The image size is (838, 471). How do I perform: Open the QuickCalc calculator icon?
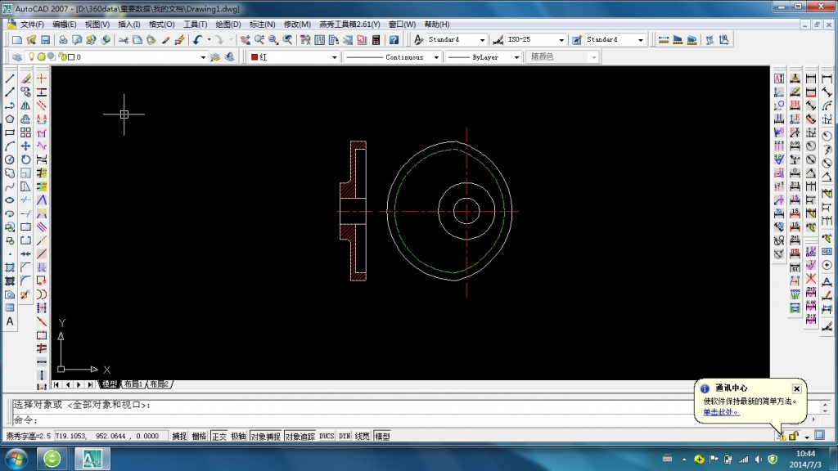(376, 39)
